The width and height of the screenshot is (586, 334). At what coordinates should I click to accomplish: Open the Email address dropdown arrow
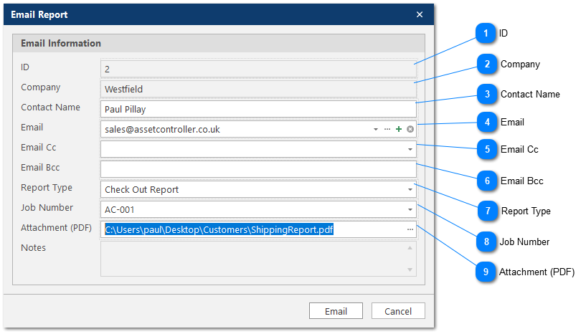click(376, 129)
